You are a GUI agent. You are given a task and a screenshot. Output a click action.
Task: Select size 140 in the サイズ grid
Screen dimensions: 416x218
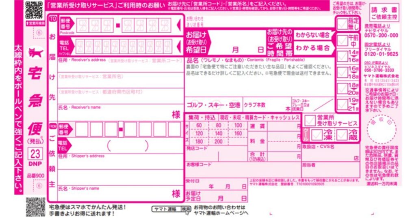coord(218,133)
